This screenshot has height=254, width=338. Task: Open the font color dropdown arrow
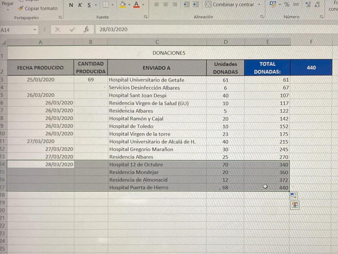click(143, 5)
